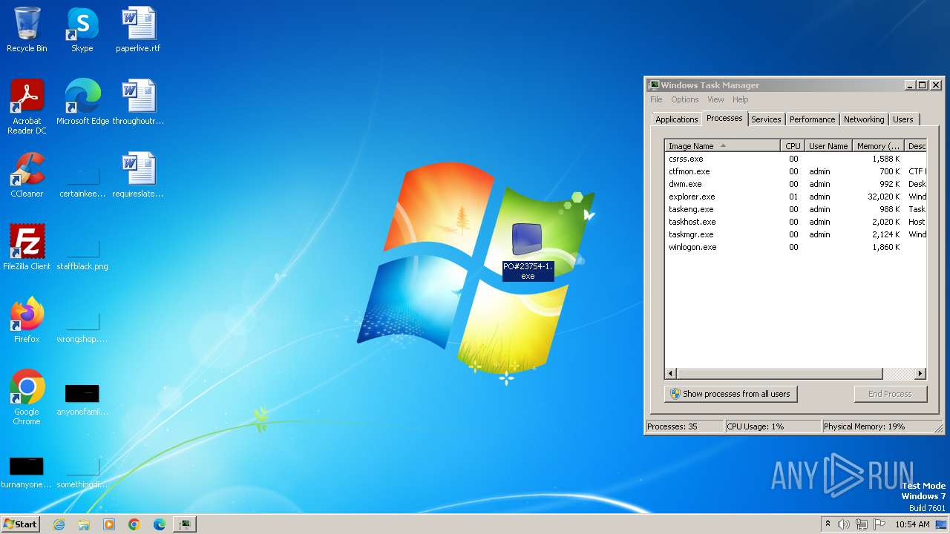Image resolution: width=950 pixels, height=534 pixels.
Task: Open the File menu in Task Manager
Action: [x=656, y=99]
